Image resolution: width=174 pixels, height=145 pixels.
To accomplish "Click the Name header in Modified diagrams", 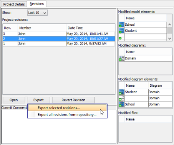I will [148, 52].
